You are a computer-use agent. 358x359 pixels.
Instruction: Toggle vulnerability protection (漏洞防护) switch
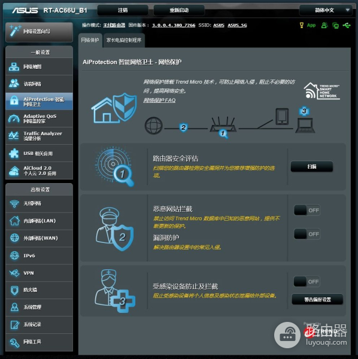pyautogui.click(x=307, y=234)
